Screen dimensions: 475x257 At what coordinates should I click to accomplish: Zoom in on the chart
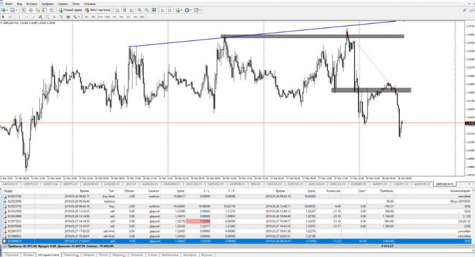(139, 10)
